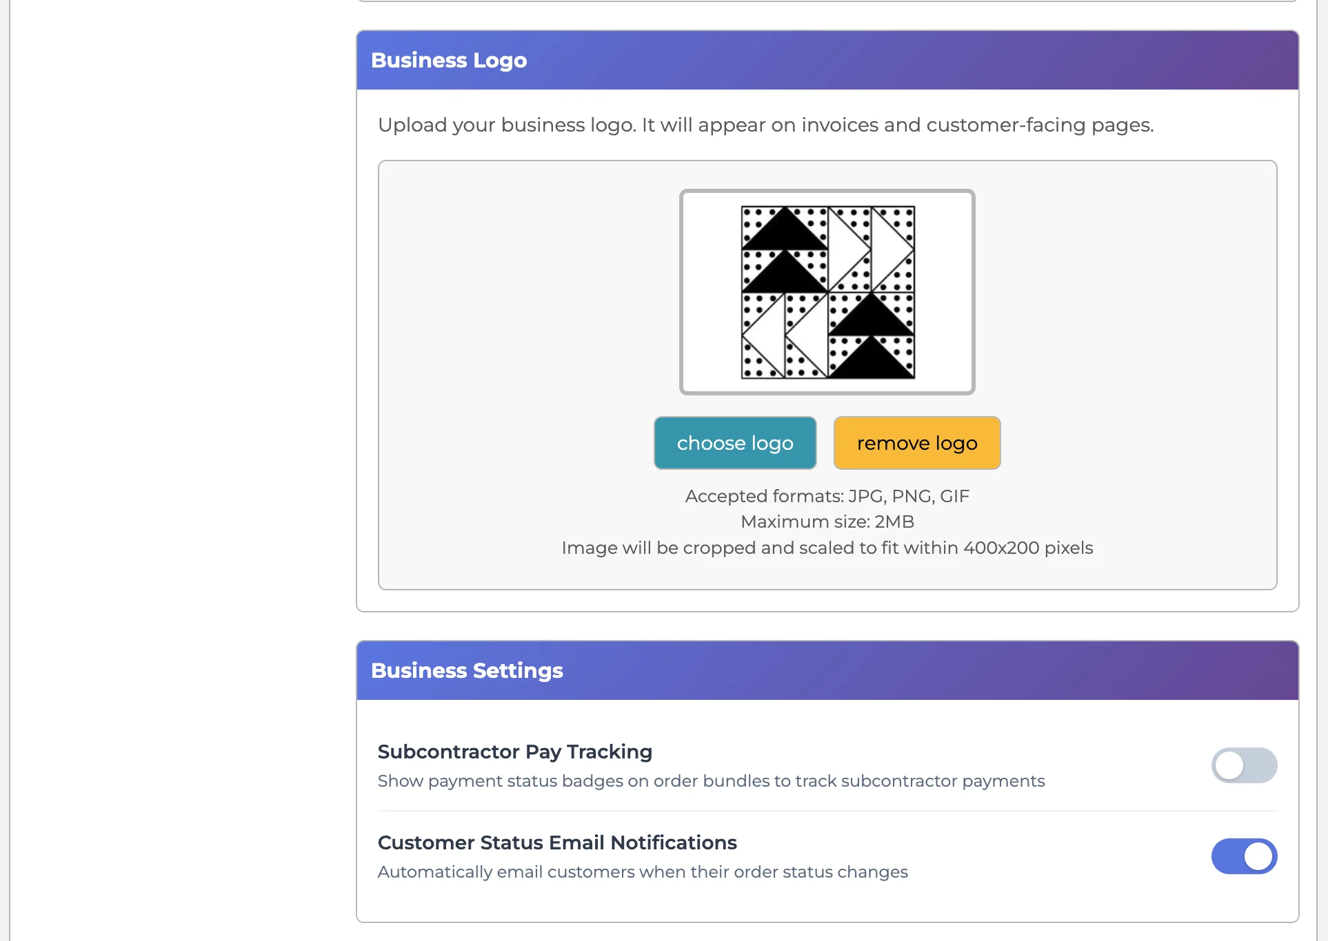This screenshot has height=941, width=1328.
Task: Click the accepted formats text line
Action: tap(827, 495)
